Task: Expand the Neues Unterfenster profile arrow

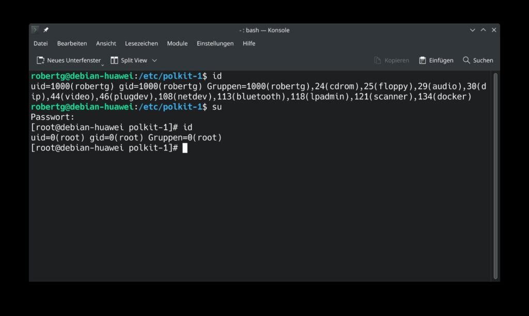Action: (103, 64)
